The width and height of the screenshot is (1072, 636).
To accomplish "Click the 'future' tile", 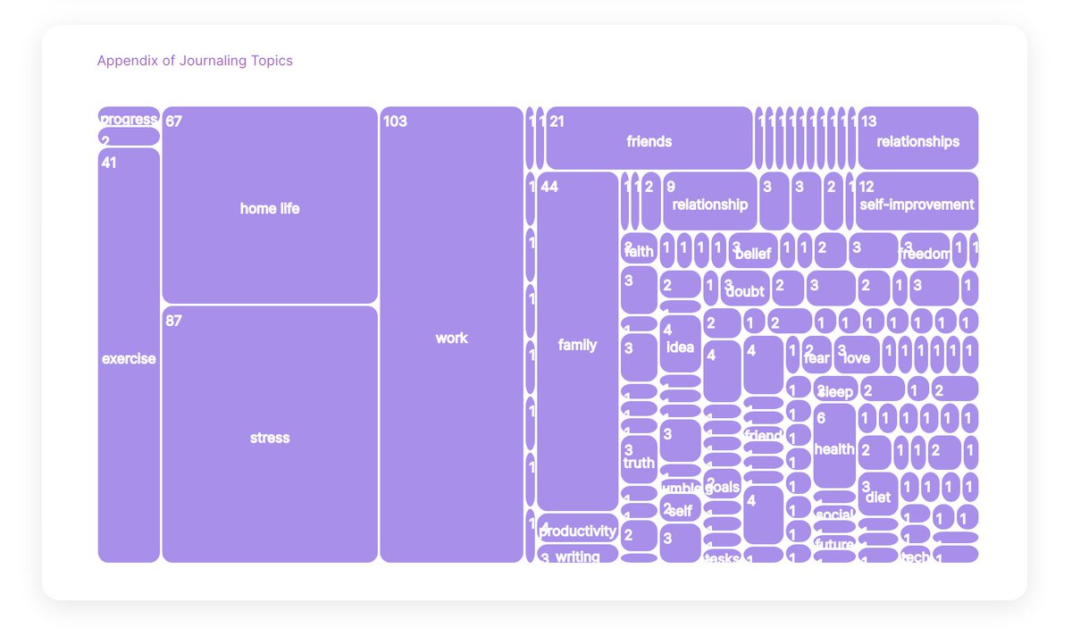I will point(834,542).
